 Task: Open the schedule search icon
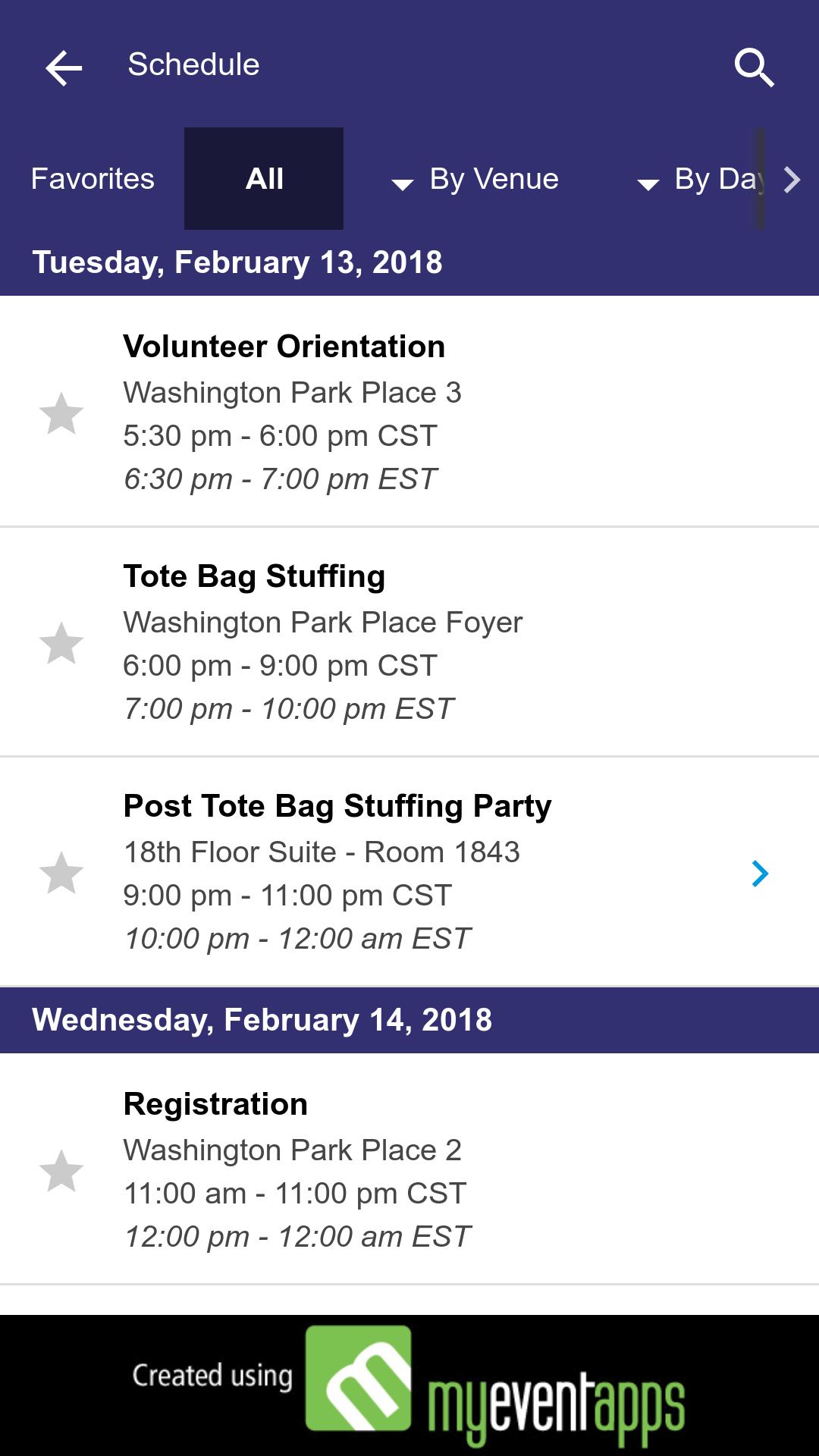point(754,68)
